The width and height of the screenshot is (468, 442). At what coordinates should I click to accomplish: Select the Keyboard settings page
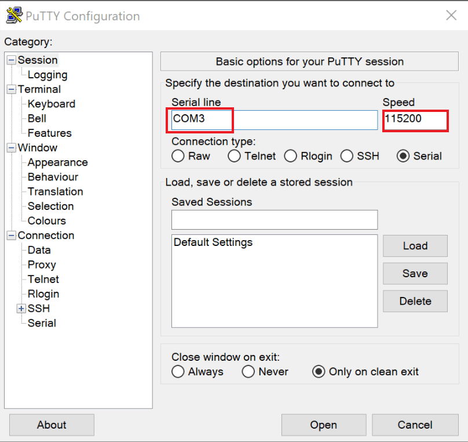pyautogui.click(x=51, y=104)
